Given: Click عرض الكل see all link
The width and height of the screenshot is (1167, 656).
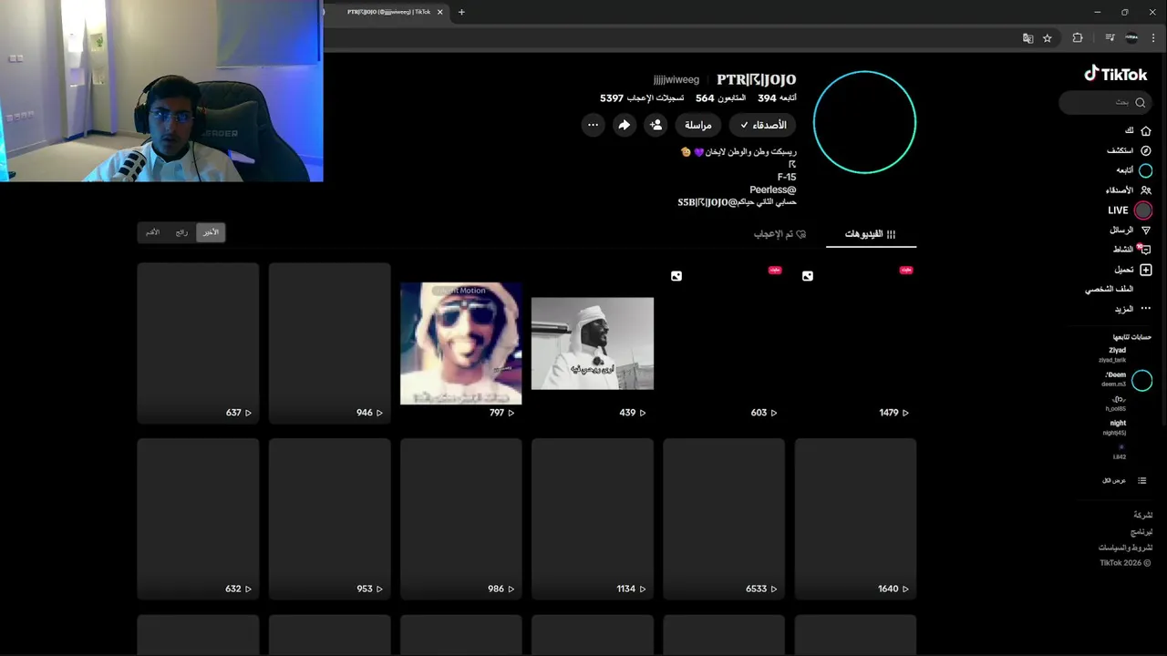Looking at the screenshot, I should coord(1114,480).
